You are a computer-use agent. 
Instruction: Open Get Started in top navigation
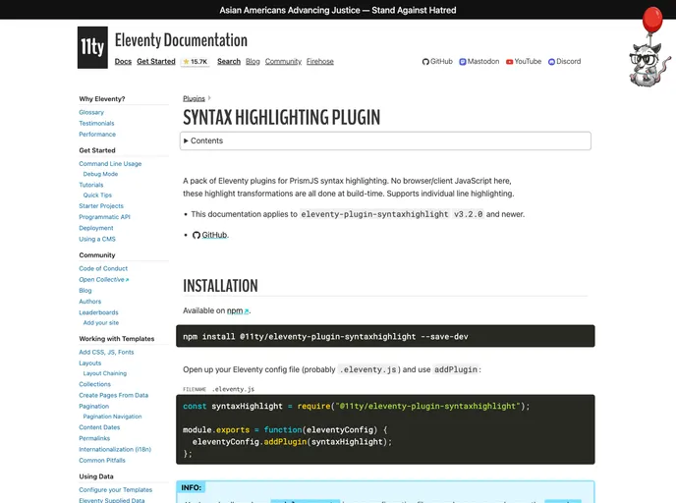pos(156,61)
